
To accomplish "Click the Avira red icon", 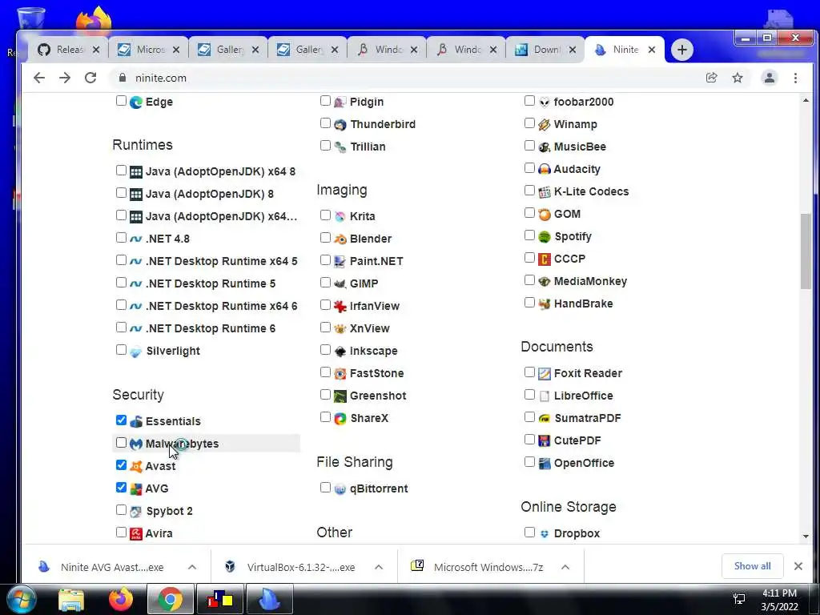I will click(136, 533).
